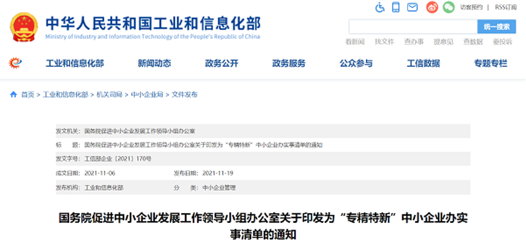Go to 政务公开 in navigation bar
Screen dimensions: 526x248
click(221, 63)
